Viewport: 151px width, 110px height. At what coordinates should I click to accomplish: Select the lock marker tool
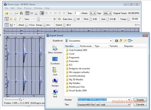(x=15, y=19)
